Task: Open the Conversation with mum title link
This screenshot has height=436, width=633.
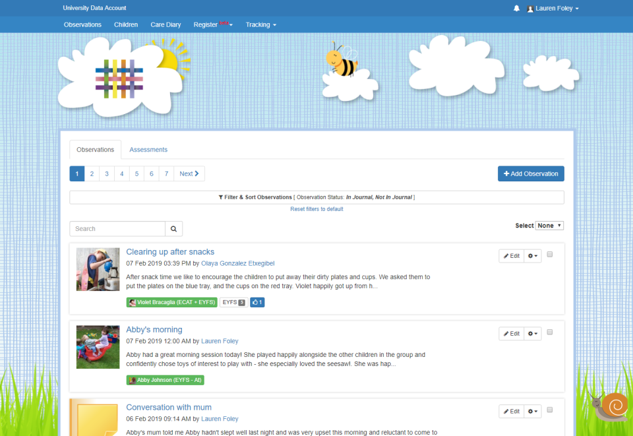Action: pos(169,408)
